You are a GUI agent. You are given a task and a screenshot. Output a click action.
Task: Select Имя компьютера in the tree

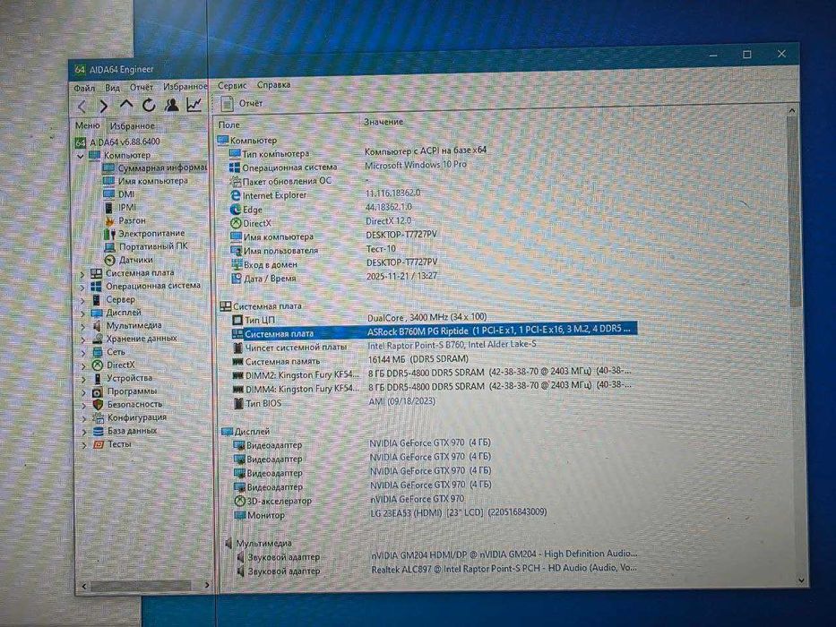tap(153, 181)
